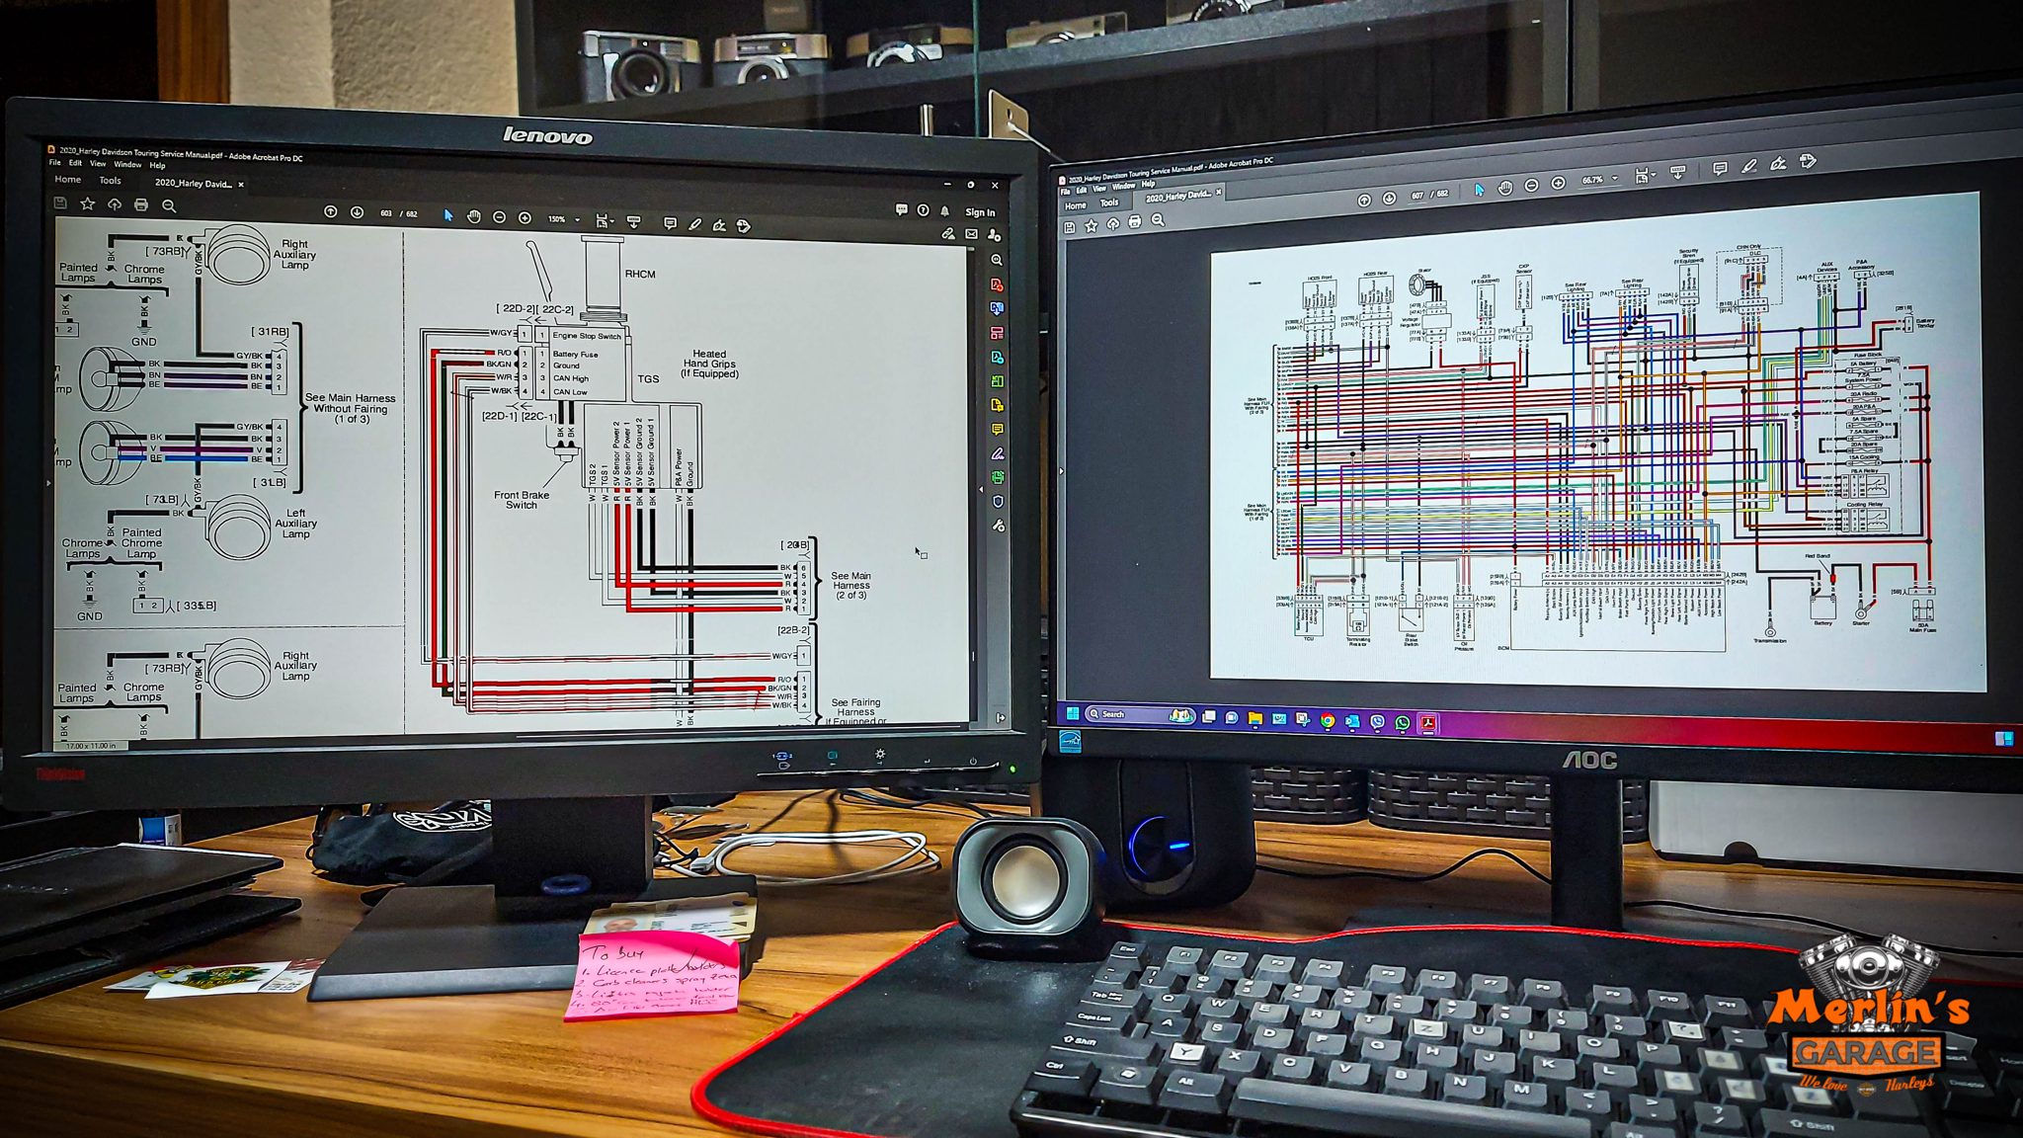Zoom in with plus icon in right window
The width and height of the screenshot is (2023, 1138).
point(1558,184)
